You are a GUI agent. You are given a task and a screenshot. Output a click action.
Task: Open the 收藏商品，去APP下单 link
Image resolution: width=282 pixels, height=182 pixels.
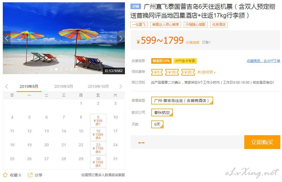coord(263,61)
